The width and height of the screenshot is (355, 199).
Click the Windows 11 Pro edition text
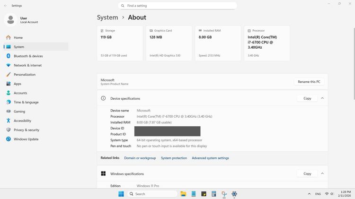[148, 186]
